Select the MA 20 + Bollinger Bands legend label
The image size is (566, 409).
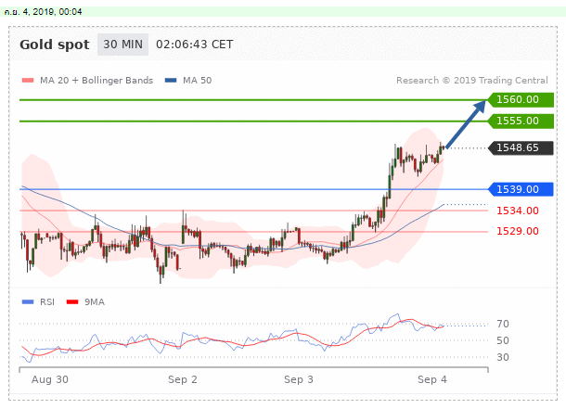(96, 81)
